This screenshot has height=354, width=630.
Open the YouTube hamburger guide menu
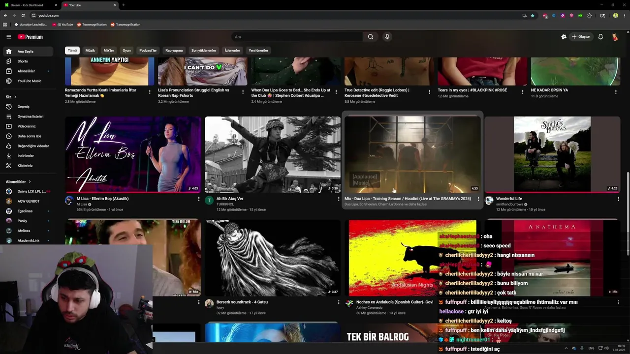tap(8, 37)
